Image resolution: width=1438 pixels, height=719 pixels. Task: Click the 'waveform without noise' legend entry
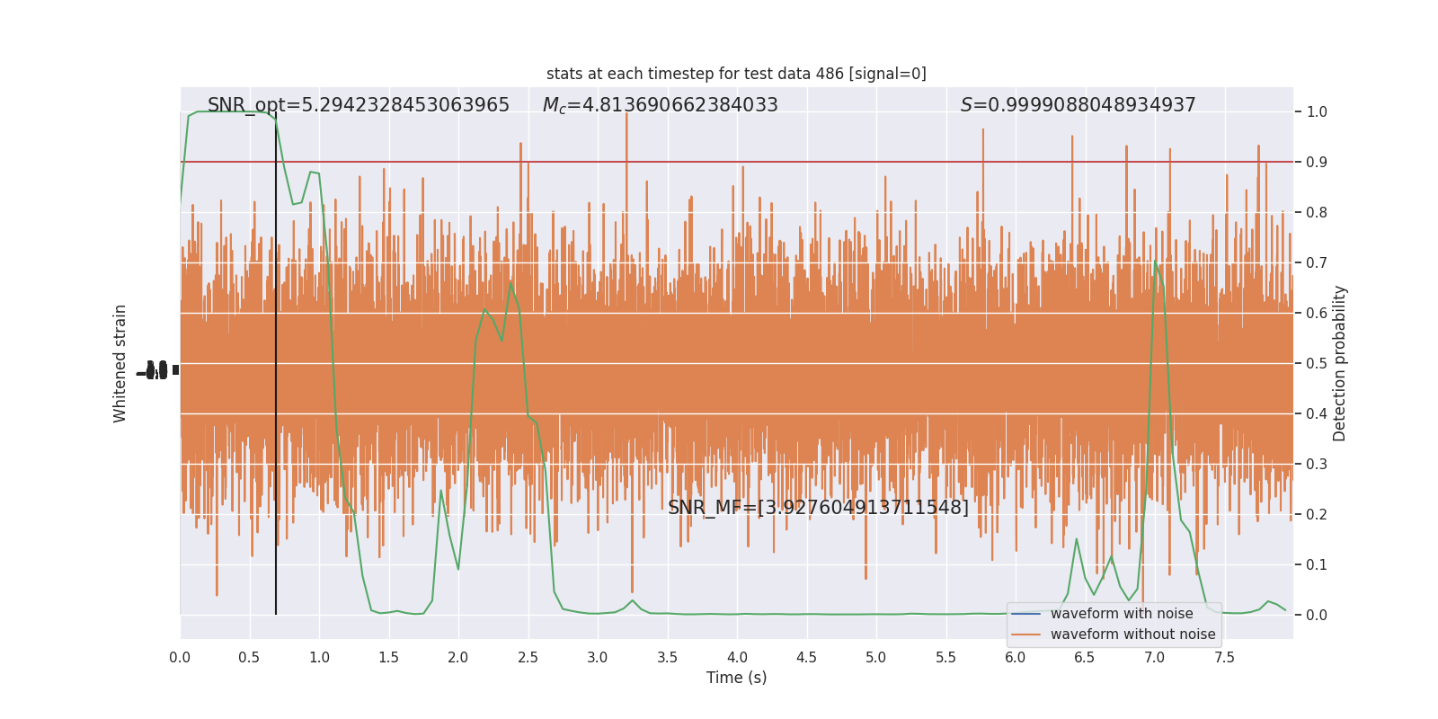1132,635
